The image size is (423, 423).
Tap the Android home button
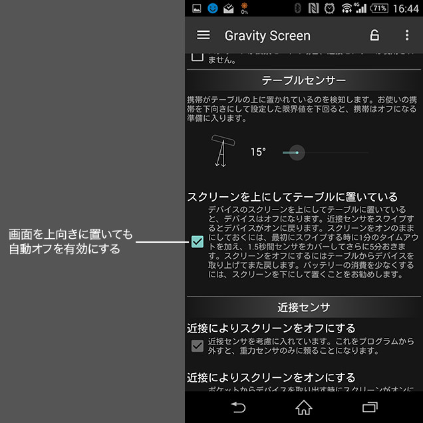pyautogui.click(x=304, y=407)
